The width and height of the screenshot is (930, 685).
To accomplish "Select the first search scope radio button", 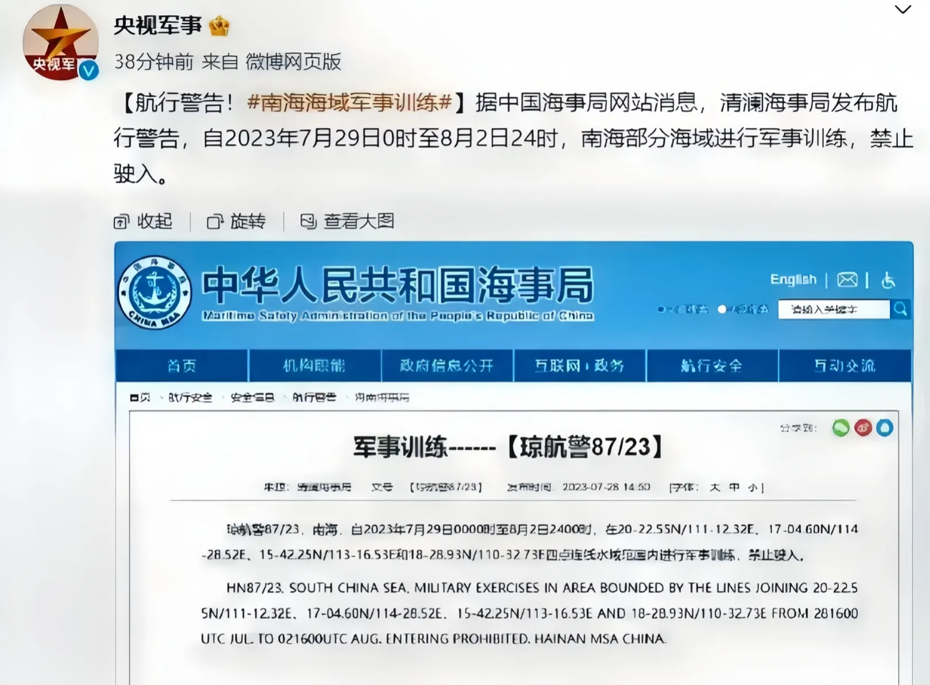I will (x=661, y=309).
